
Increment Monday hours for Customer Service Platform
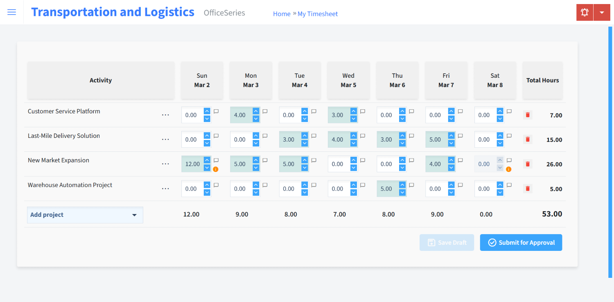255,112
